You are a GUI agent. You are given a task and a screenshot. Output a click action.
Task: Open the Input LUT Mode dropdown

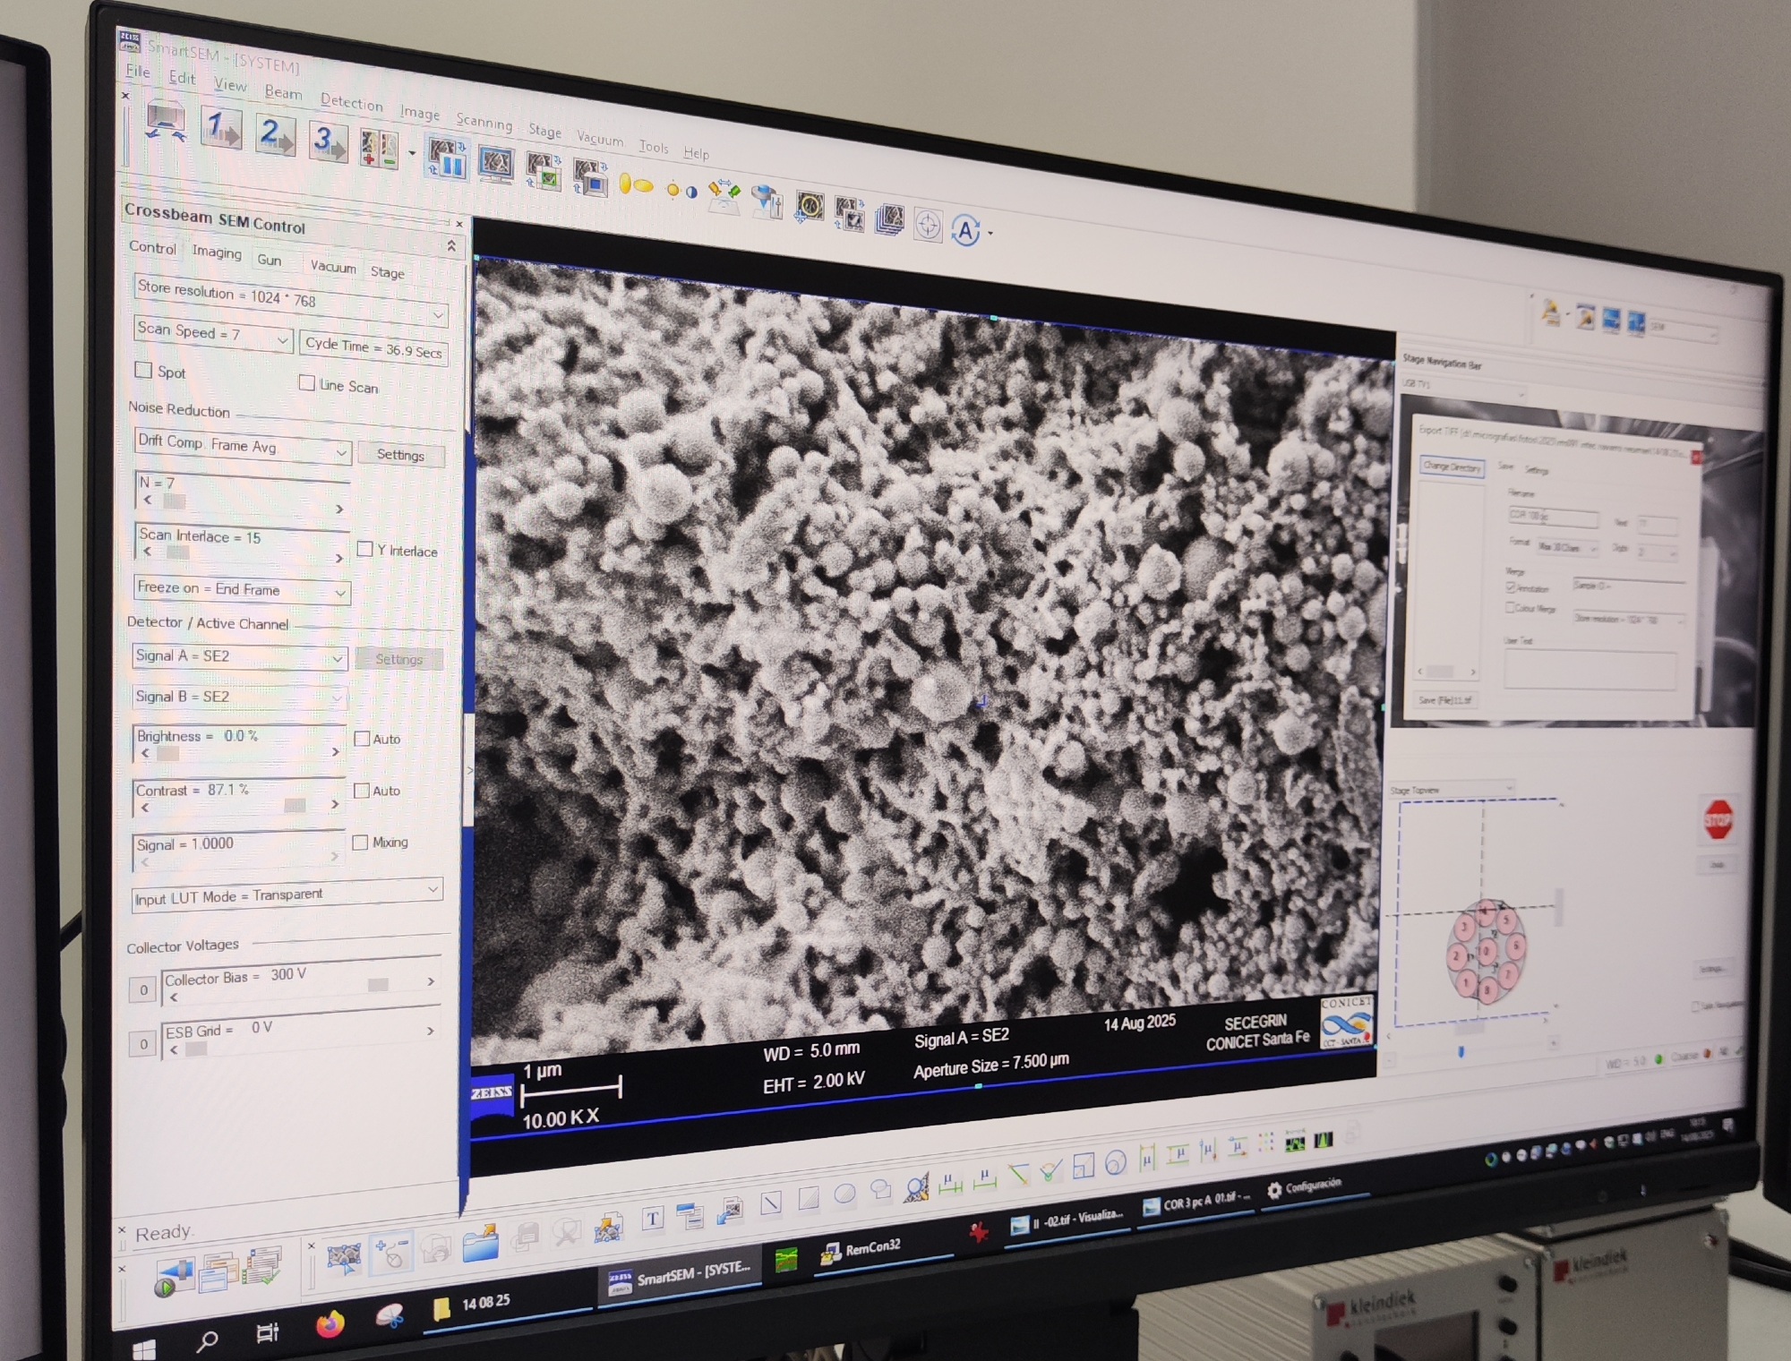tap(433, 889)
